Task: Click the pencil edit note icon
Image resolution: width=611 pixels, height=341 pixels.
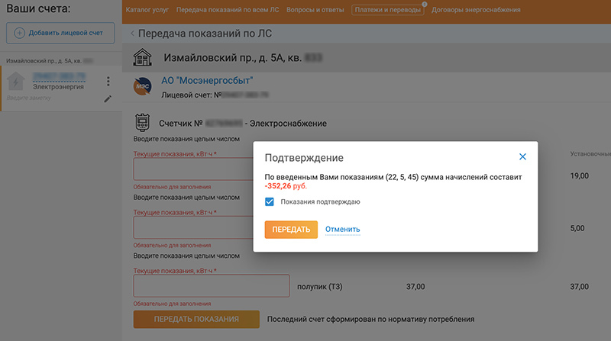Action: pyautogui.click(x=108, y=99)
